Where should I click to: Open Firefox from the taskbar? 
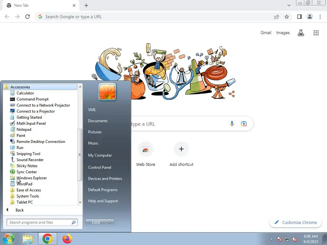[x=67, y=239]
